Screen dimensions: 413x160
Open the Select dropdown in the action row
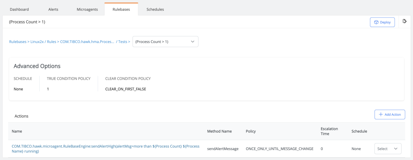[x=388, y=149]
